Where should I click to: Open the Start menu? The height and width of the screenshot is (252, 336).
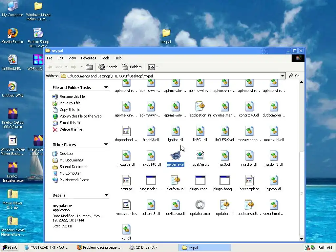[x=10, y=247]
